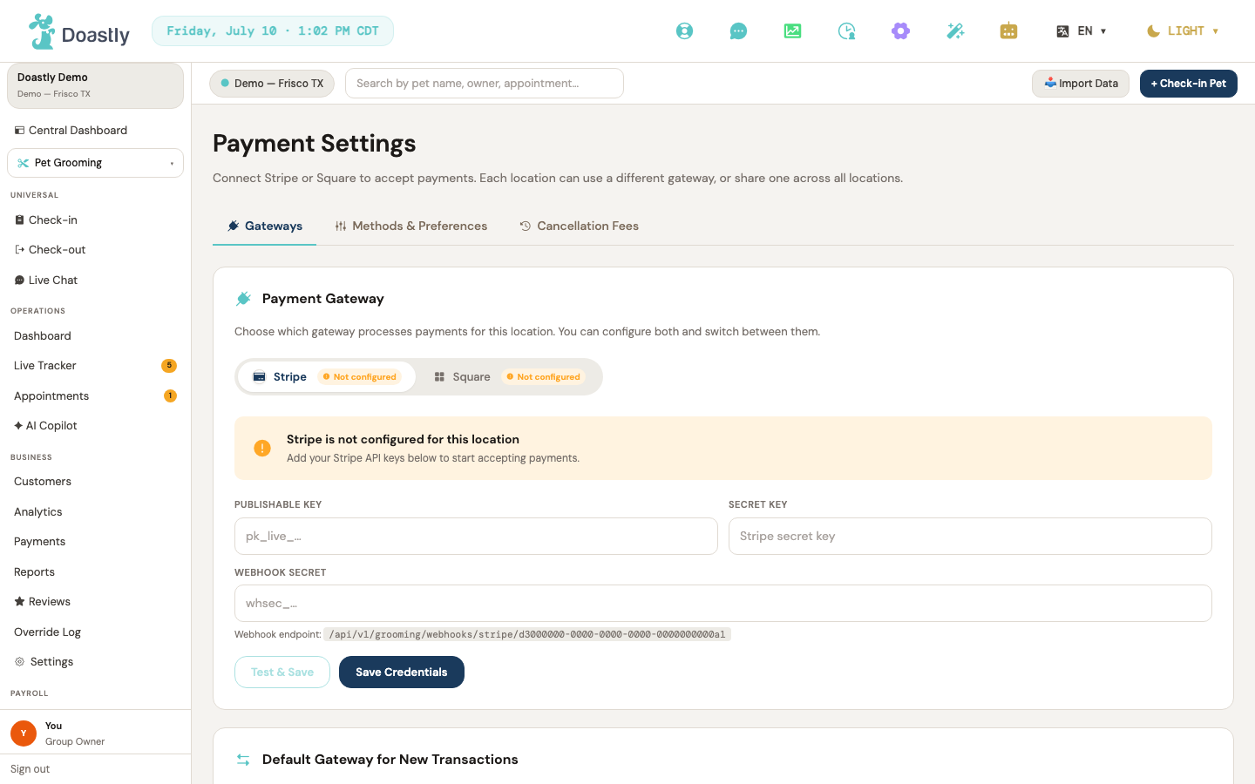Go to Check-in in sidebar
The height and width of the screenshot is (784, 1255).
click(x=95, y=220)
